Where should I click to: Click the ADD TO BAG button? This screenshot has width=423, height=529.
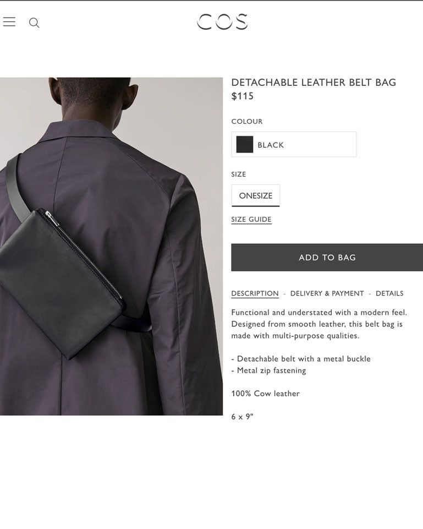coord(327,258)
